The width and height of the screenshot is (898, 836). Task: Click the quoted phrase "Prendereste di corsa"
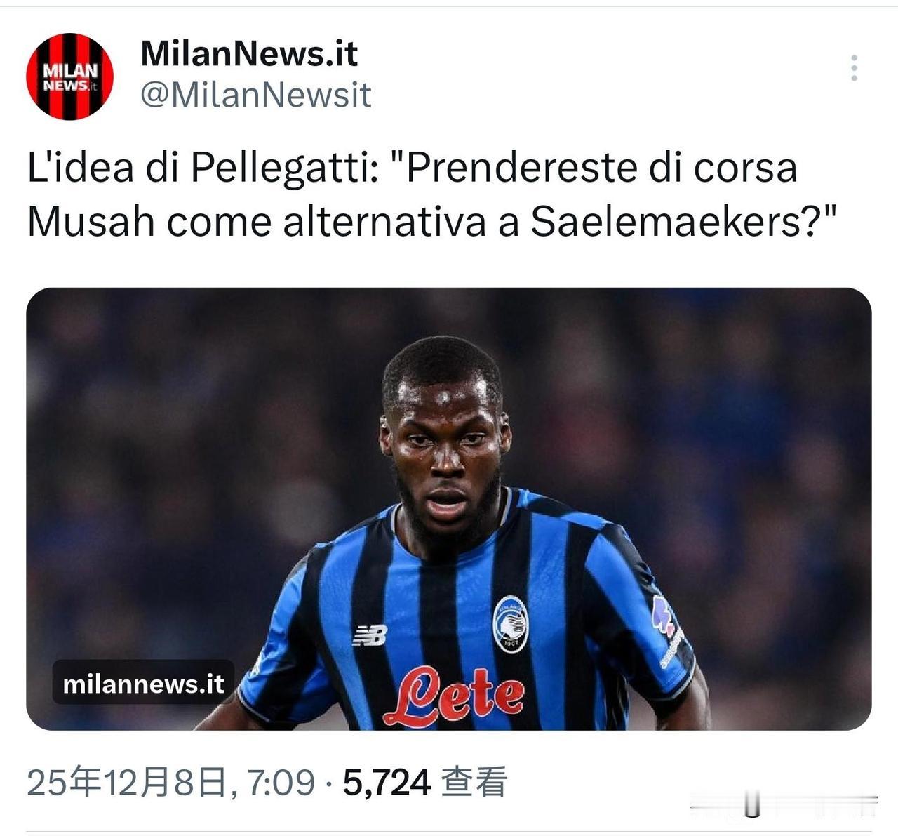[x=594, y=168]
